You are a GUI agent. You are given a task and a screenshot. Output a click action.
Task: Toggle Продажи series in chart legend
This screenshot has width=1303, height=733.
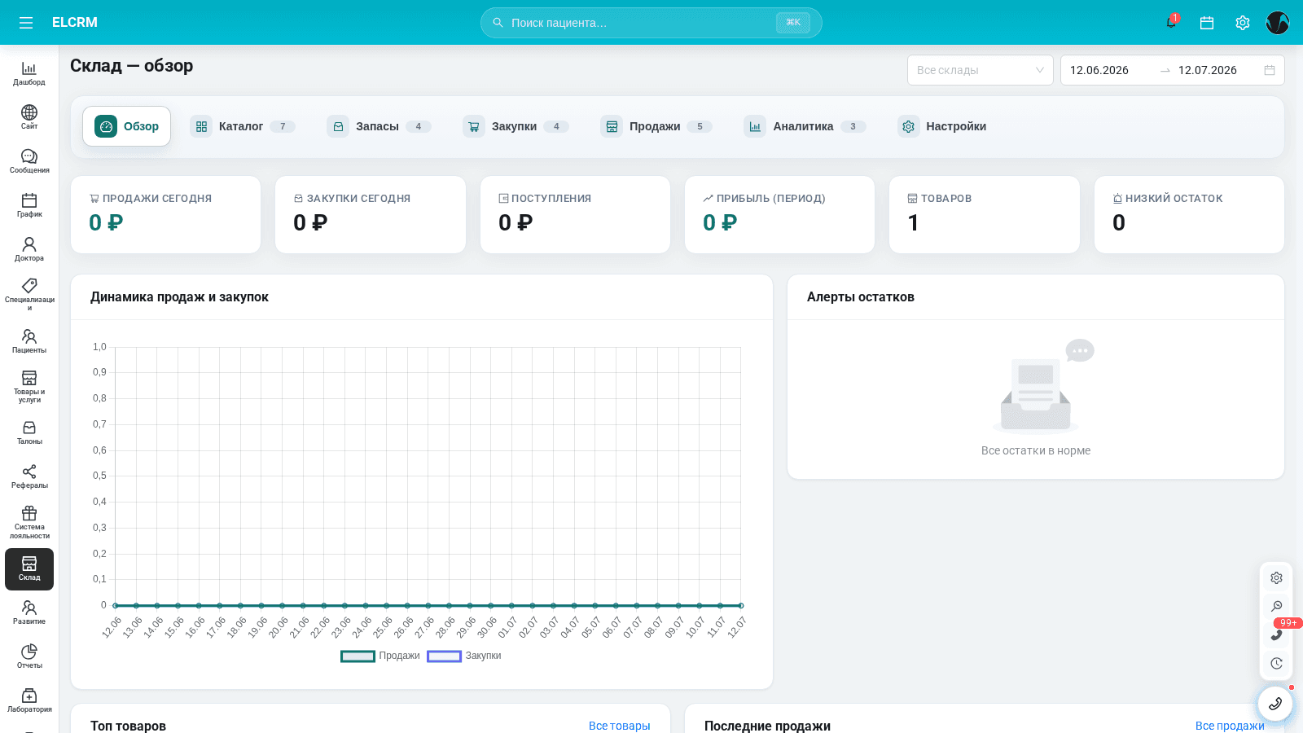coord(380,656)
